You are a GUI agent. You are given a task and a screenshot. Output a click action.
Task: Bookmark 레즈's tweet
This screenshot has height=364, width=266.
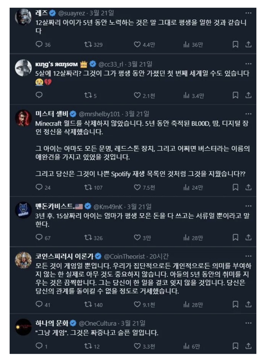(235, 44)
